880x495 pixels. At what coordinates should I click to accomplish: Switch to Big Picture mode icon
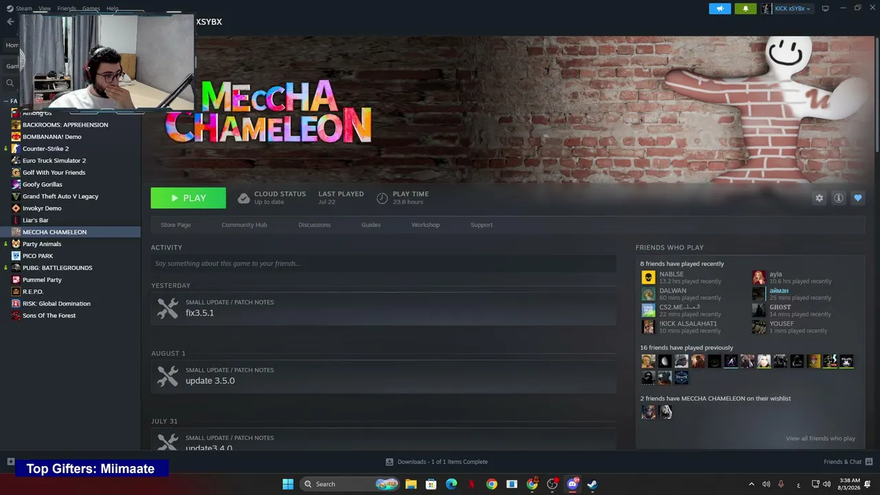pos(825,8)
